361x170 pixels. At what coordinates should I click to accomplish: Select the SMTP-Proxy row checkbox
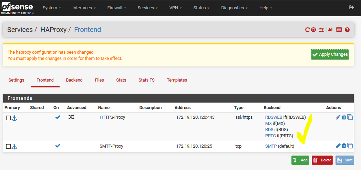tap(9, 147)
